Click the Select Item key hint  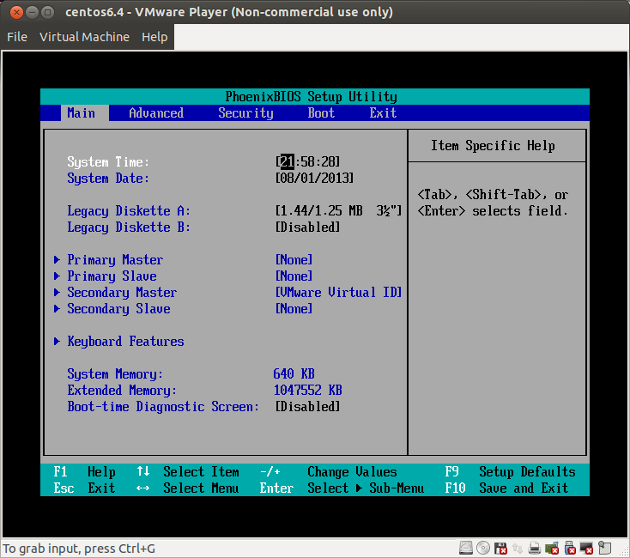(x=188, y=471)
